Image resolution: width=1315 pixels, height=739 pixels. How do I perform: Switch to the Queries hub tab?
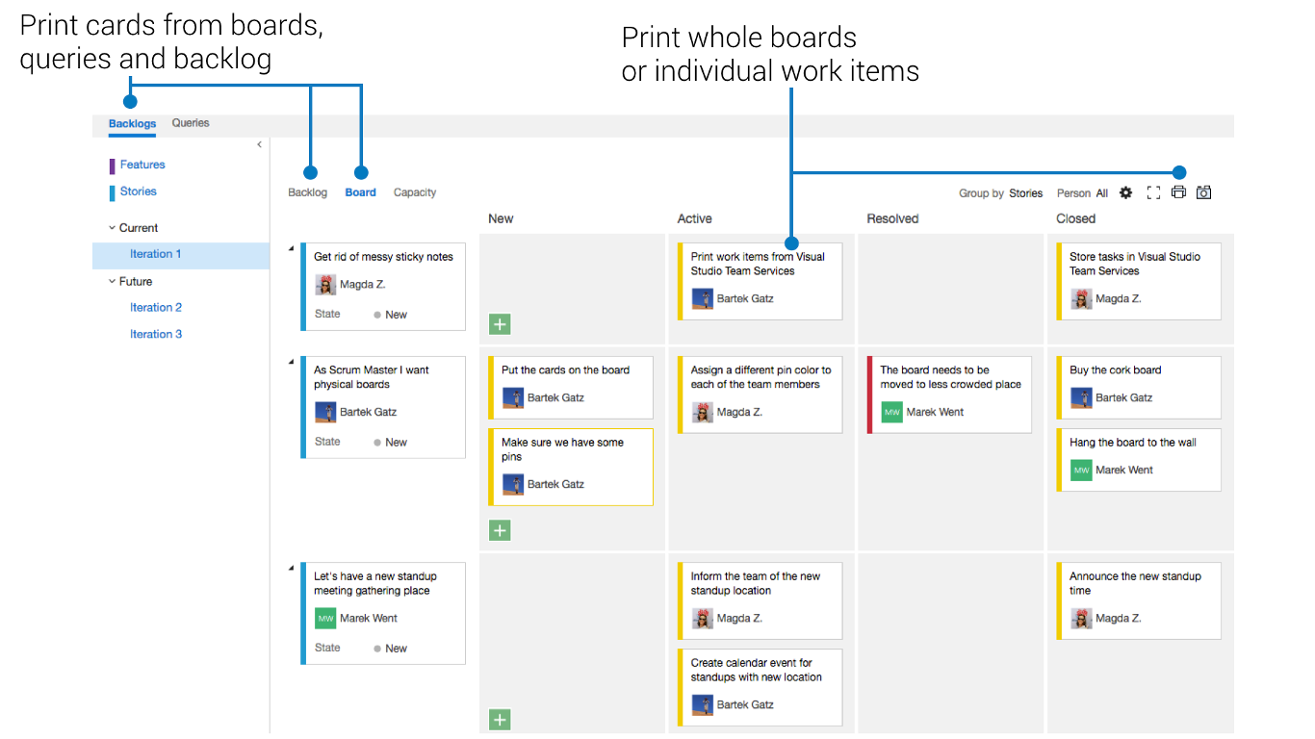pyautogui.click(x=191, y=123)
